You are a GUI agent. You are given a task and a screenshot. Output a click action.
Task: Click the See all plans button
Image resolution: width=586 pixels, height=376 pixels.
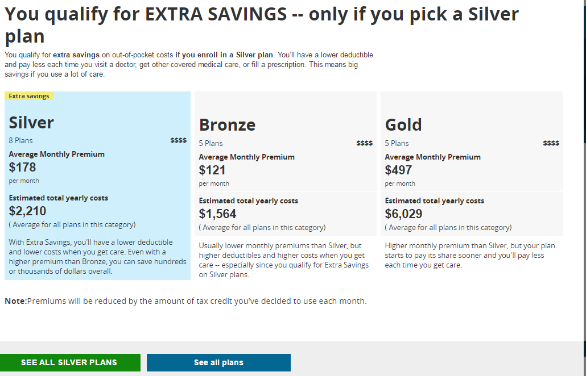coord(218,362)
